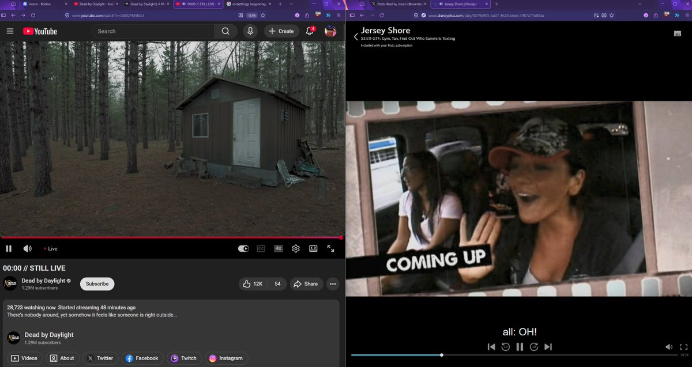The image size is (692, 367).
Task: Open the channel's About link
Action: [x=62, y=358]
